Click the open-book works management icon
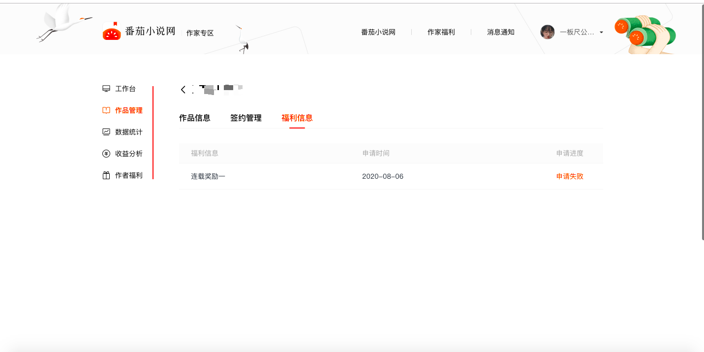This screenshot has height=352, width=704. [106, 110]
